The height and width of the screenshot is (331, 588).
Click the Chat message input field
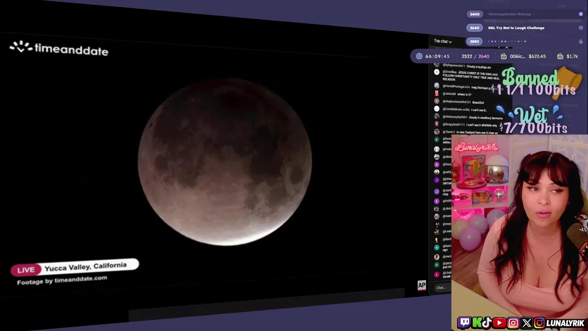point(442,288)
